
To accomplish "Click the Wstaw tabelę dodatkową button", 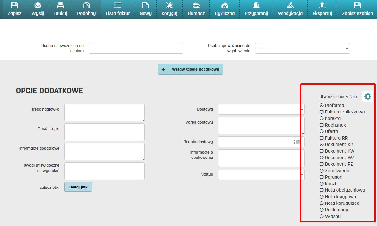I will pos(190,69).
